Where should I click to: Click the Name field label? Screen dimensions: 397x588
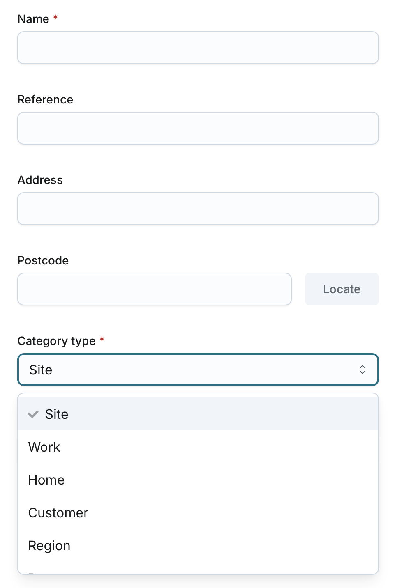tap(33, 19)
